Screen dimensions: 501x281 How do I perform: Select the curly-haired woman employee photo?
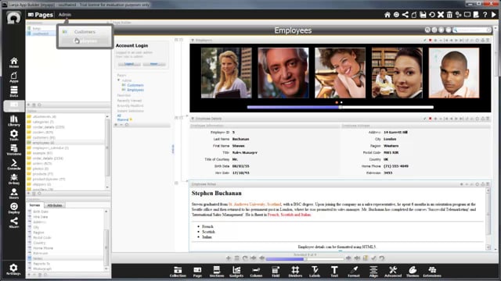340,73
